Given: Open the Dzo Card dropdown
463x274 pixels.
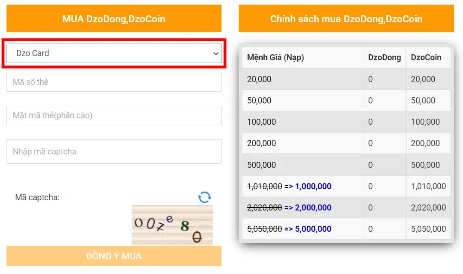Looking at the screenshot, I should tap(114, 53).
